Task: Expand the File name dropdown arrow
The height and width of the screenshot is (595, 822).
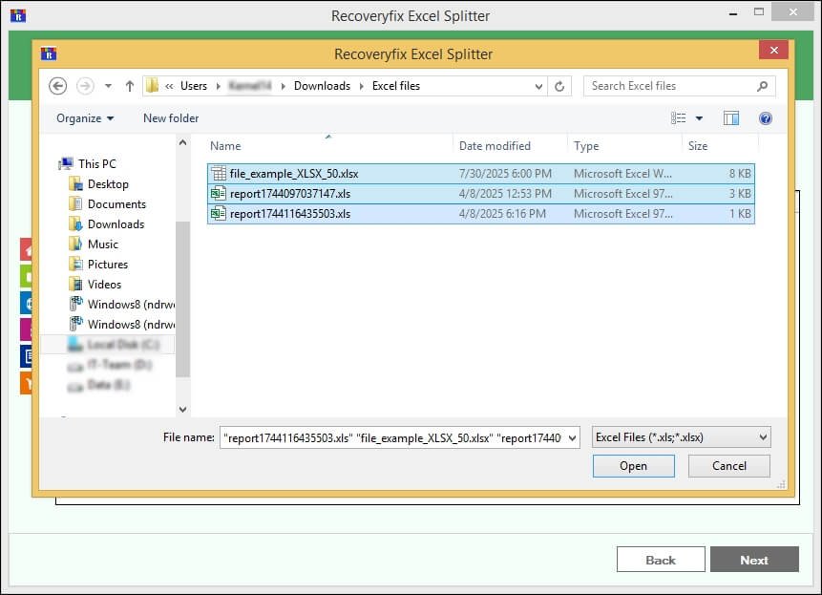Action: (573, 437)
